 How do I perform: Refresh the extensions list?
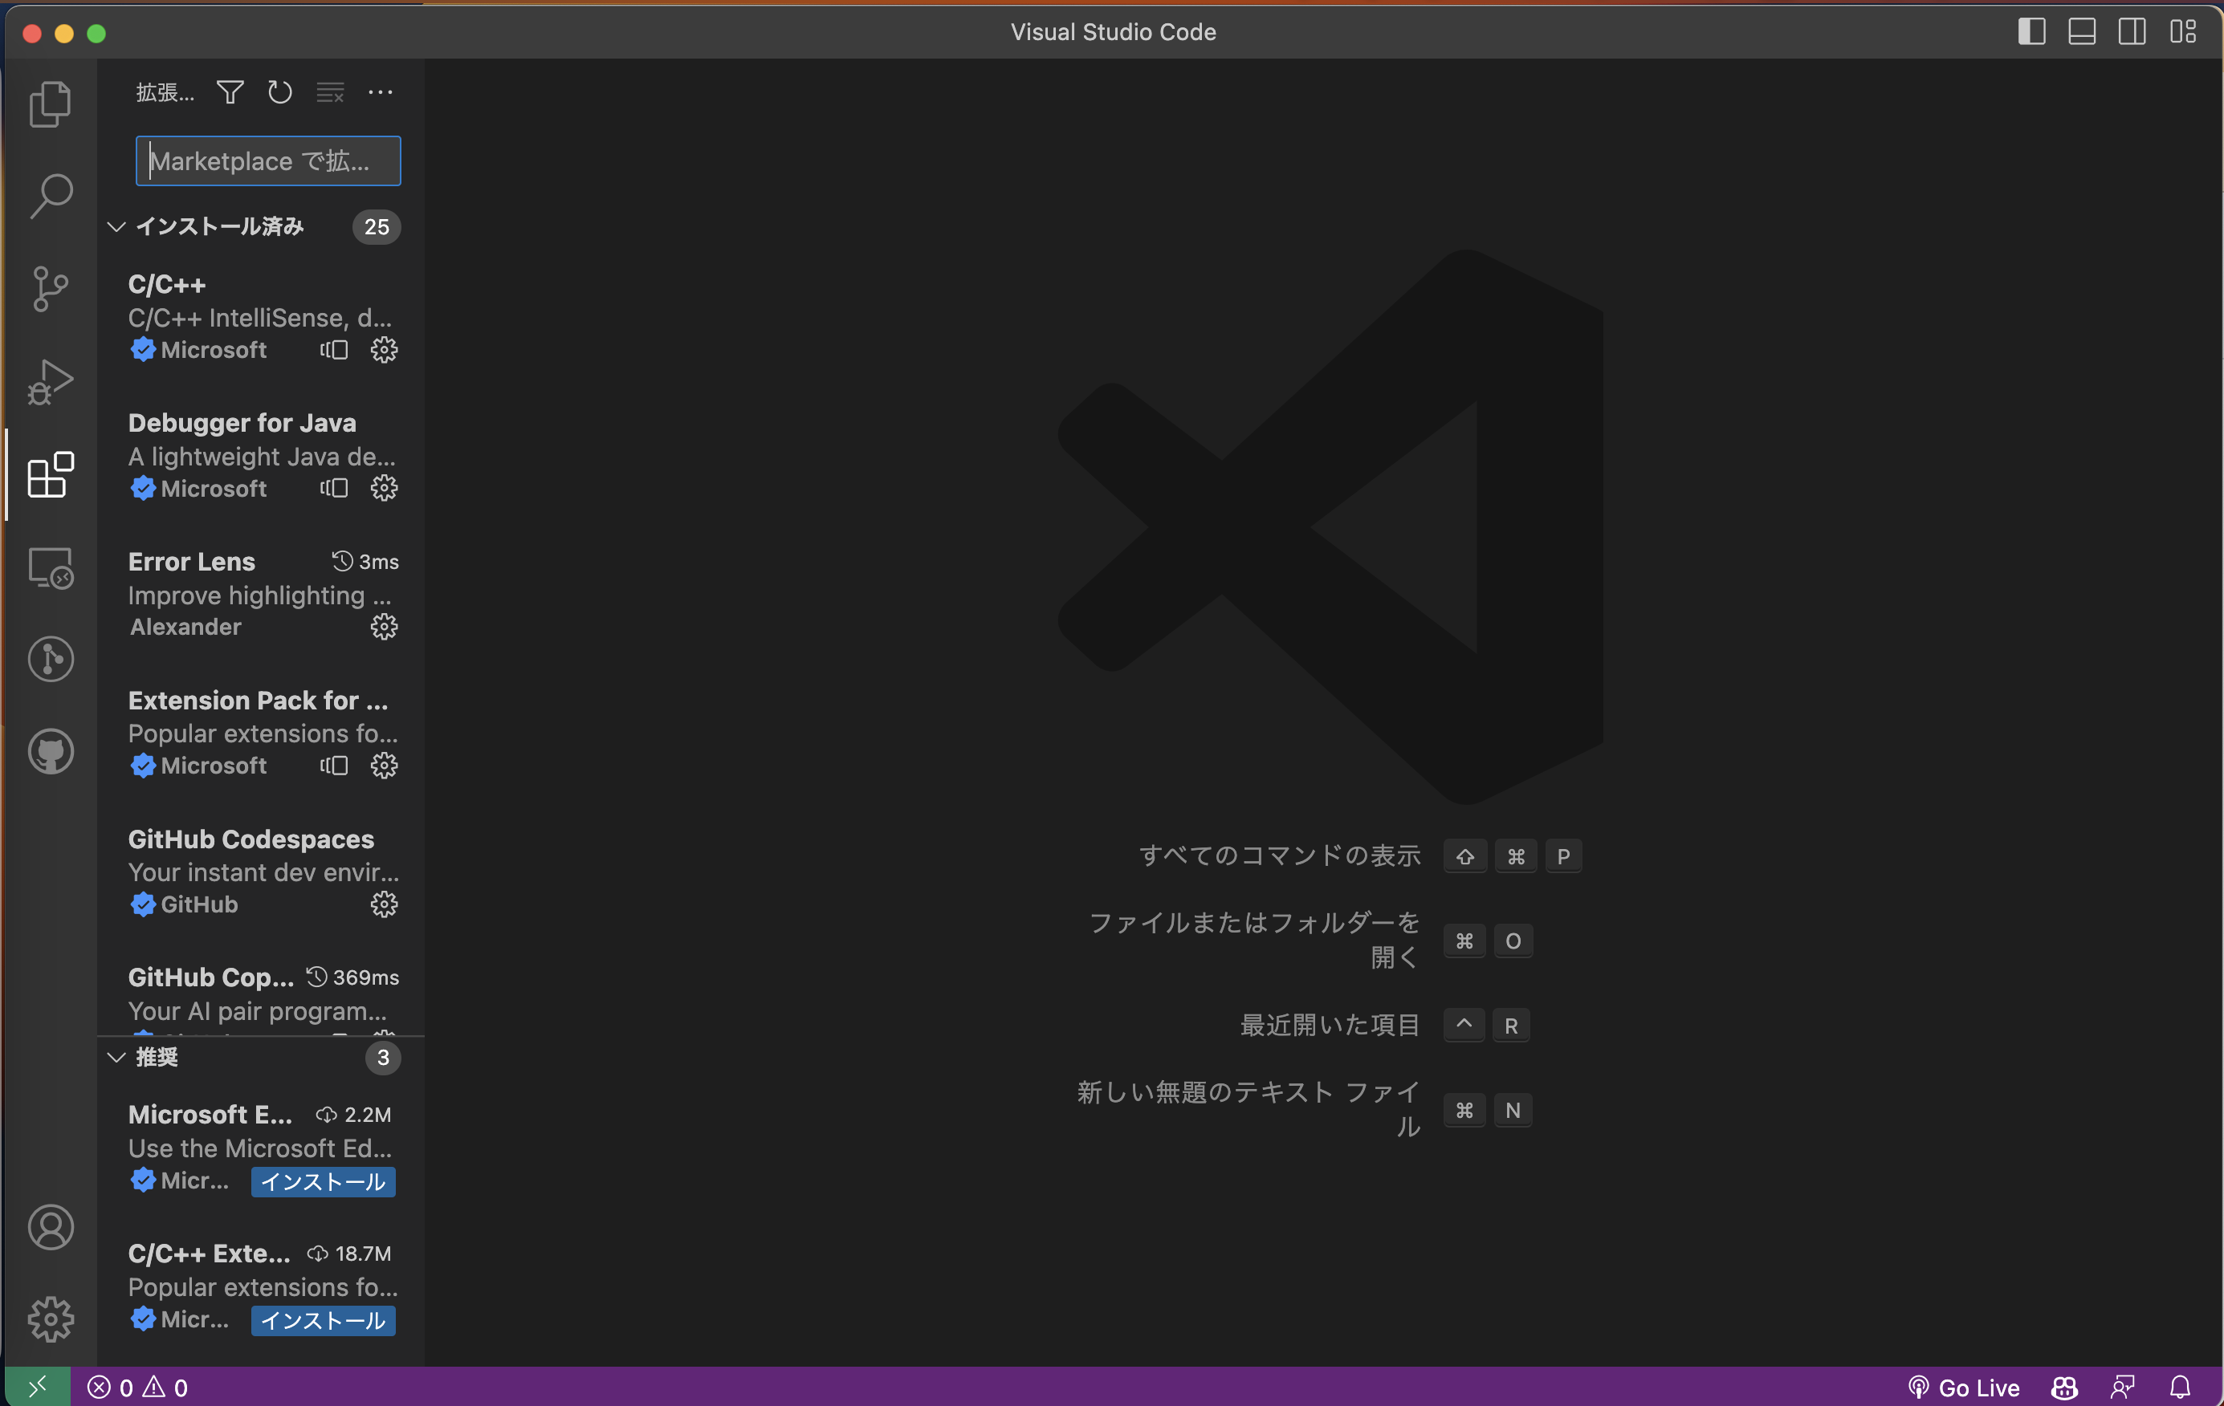280,92
